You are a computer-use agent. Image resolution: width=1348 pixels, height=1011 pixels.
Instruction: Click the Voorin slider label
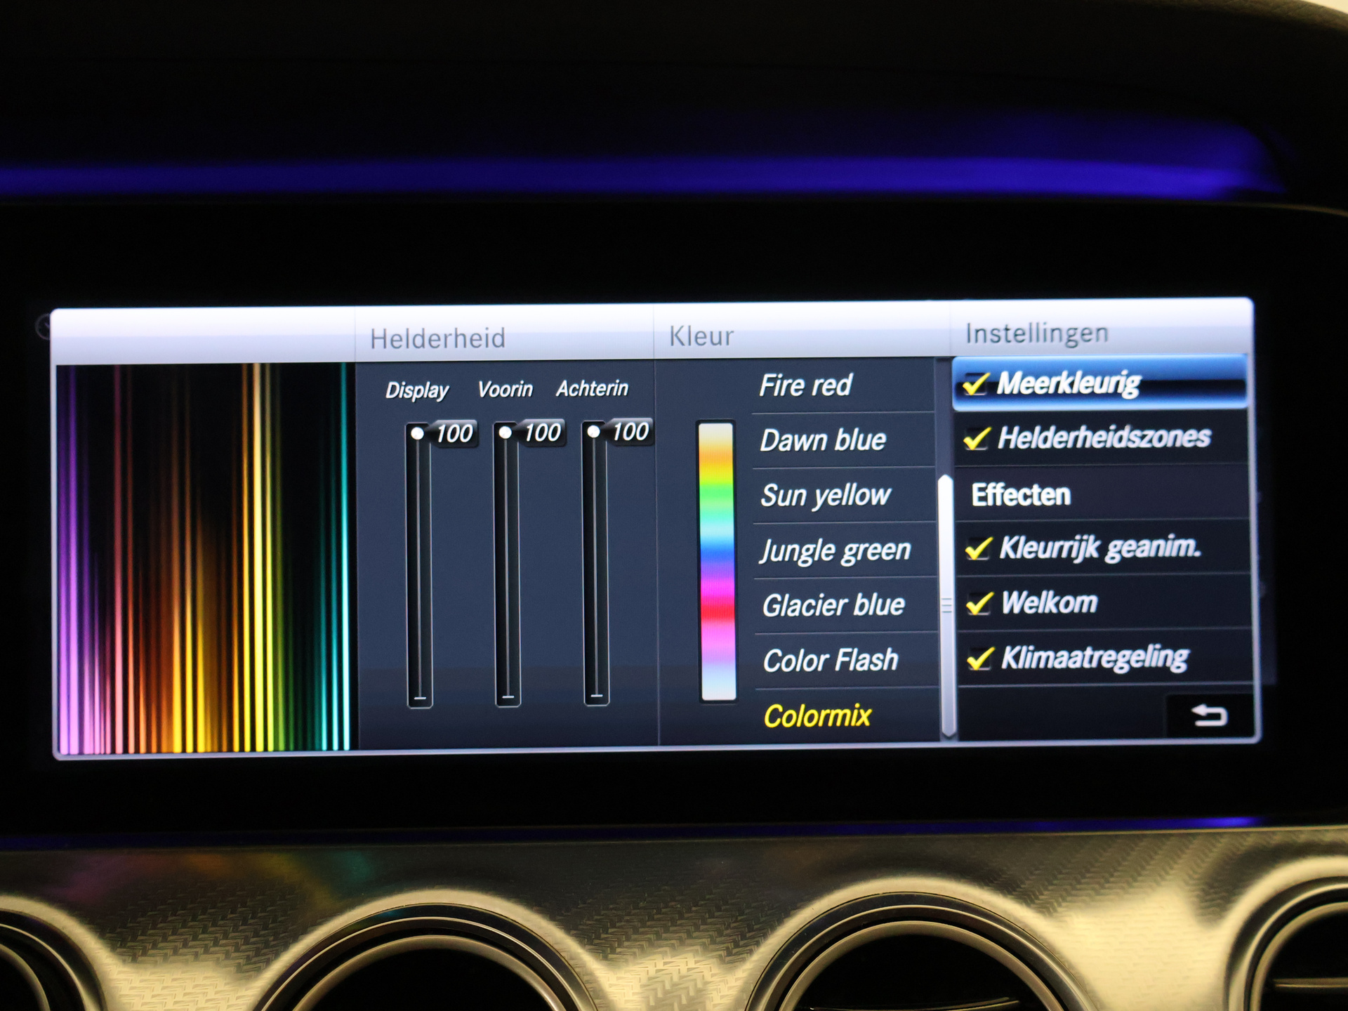(x=505, y=389)
